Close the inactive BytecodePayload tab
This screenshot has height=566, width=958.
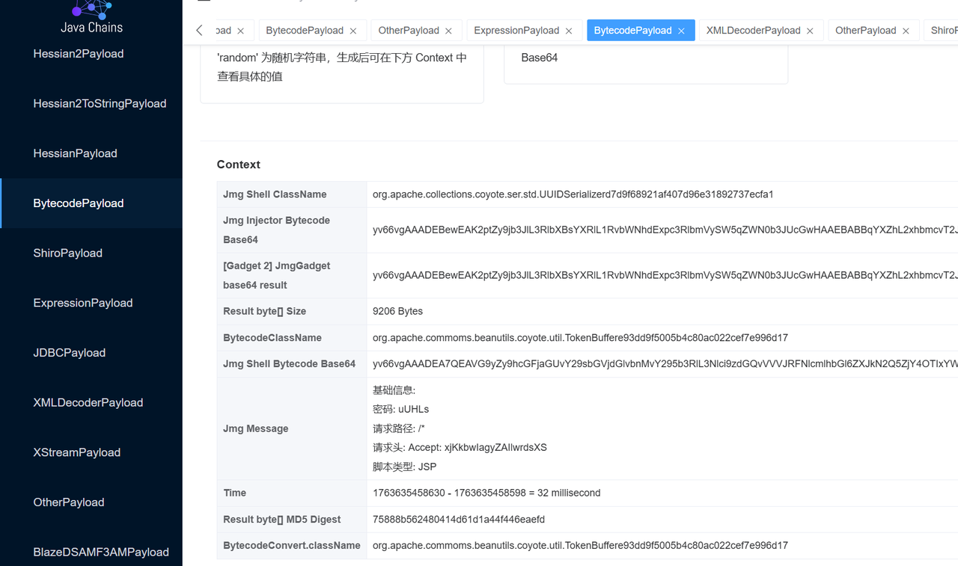[x=353, y=31]
